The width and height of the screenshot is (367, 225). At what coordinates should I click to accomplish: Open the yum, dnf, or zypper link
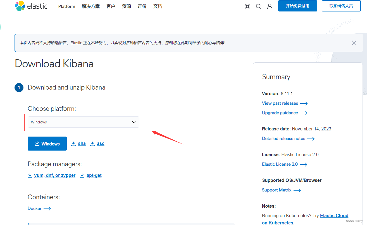[x=55, y=175]
